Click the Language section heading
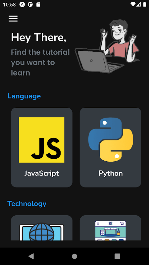This screenshot has width=149, height=265. [24, 96]
